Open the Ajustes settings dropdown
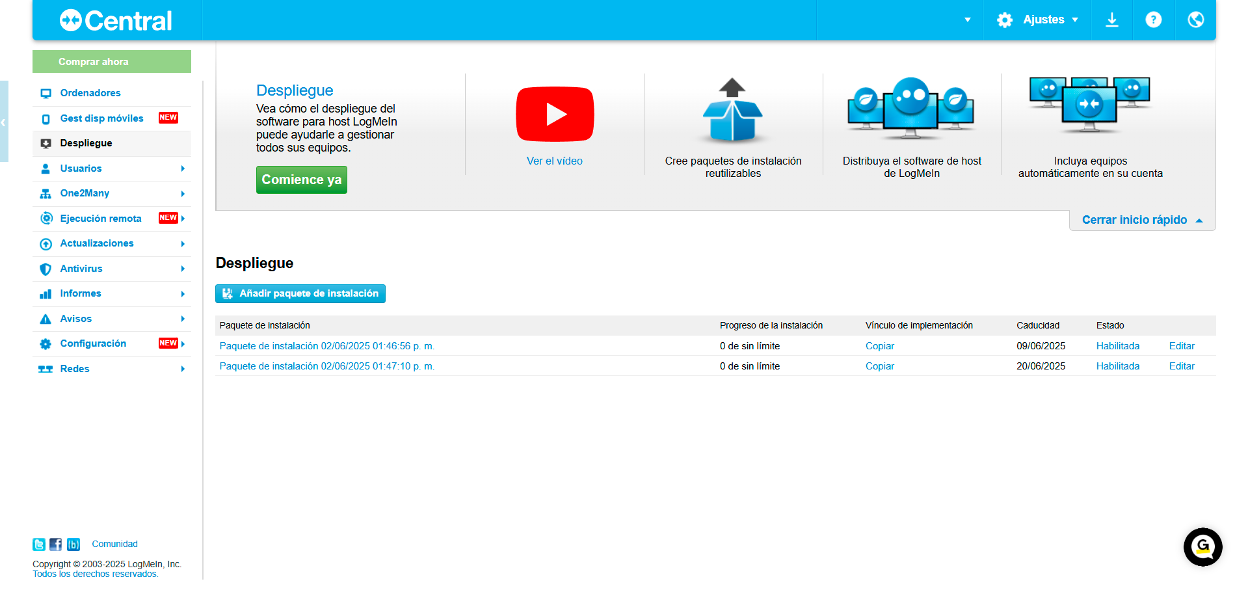 click(x=1037, y=20)
